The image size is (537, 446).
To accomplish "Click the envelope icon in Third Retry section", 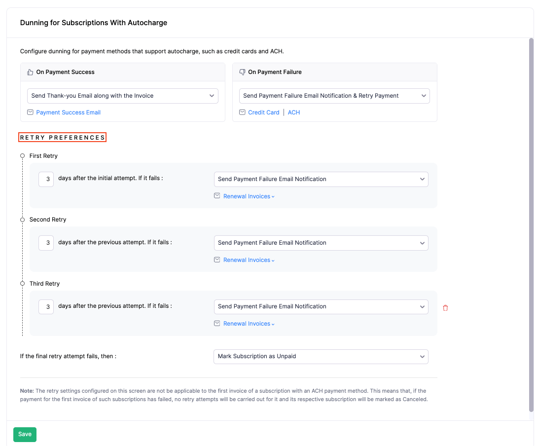I will click(x=217, y=323).
